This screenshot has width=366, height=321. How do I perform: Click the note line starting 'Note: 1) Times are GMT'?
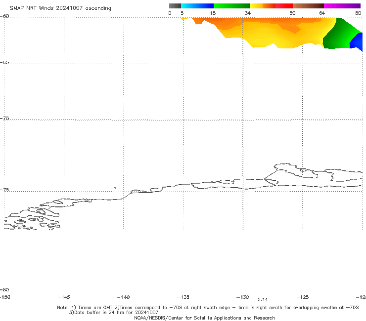[208, 308]
